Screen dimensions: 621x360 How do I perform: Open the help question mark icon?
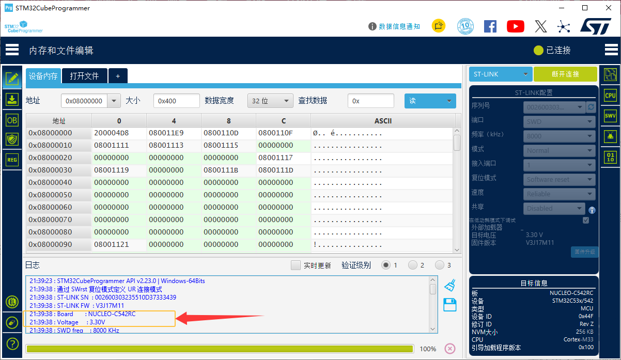click(x=12, y=343)
